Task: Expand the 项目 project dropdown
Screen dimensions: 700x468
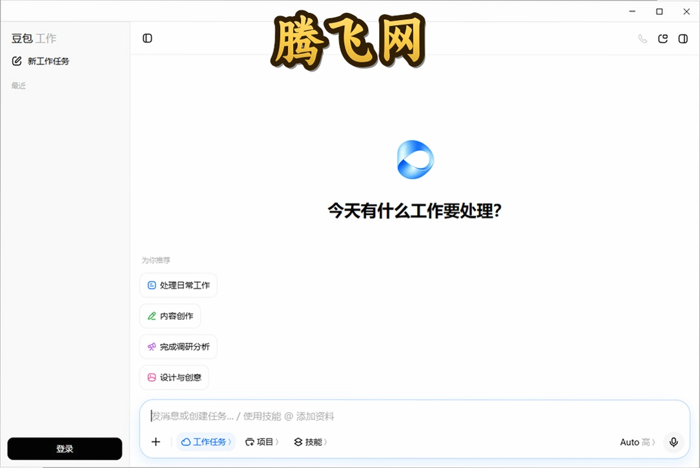Action: click(x=262, y=442)
